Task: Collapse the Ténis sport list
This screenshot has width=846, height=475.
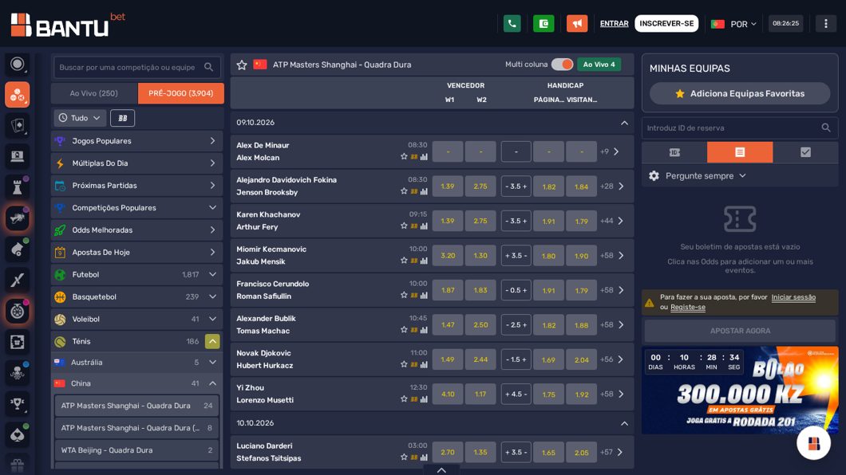Action: (212, 341)
